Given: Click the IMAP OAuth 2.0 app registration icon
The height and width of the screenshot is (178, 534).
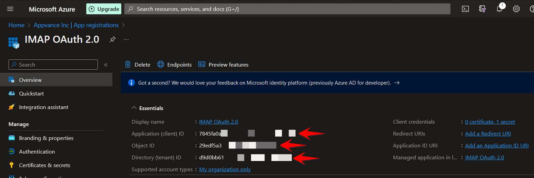Looking at the screenshot, I should [14, 43].
